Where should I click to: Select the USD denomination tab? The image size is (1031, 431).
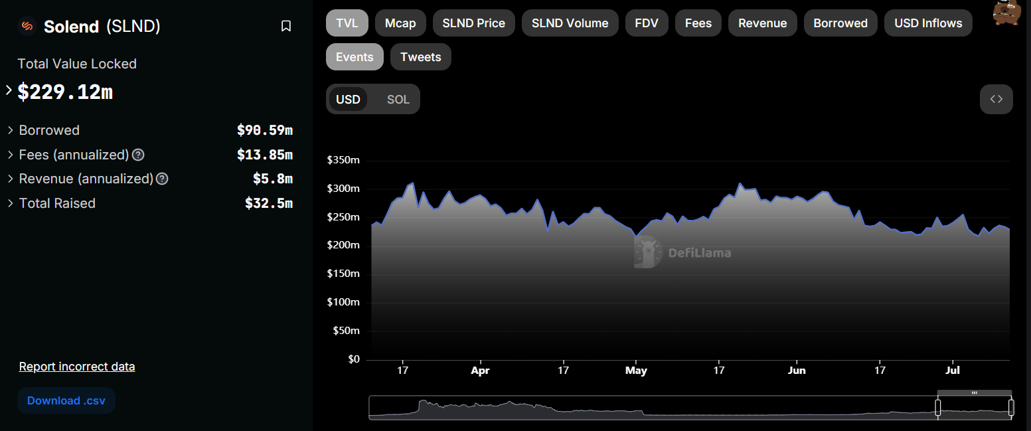(x=348, y=100)
